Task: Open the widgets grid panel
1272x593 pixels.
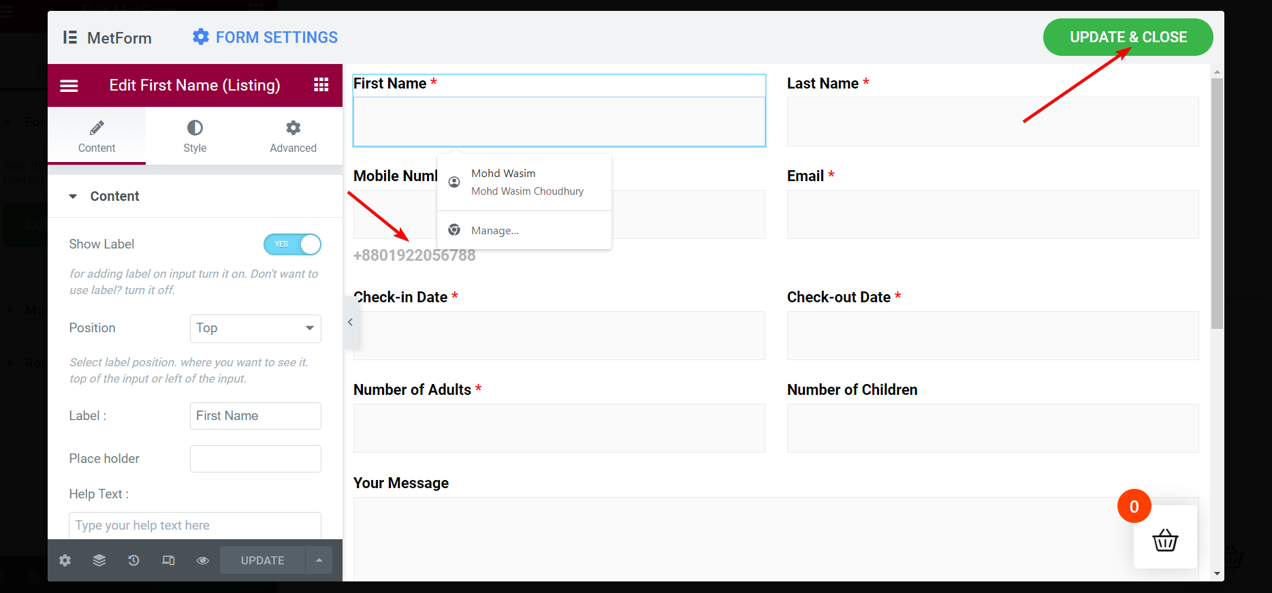Action: [321, 84]
